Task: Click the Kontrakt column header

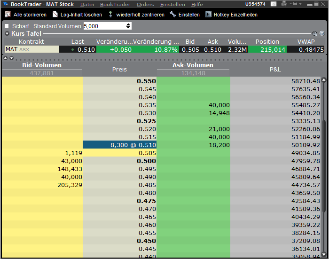Action: pos(31,41)
